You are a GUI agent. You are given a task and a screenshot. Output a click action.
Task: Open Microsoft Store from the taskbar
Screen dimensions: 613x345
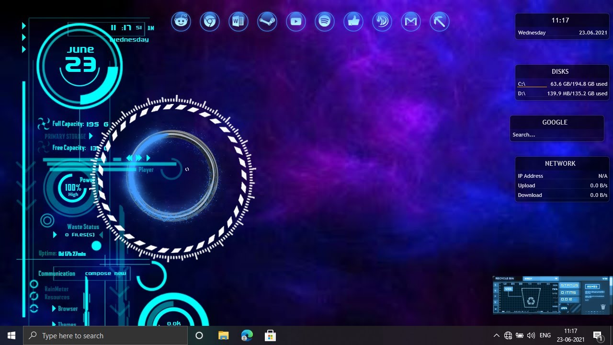click(270, 335)
